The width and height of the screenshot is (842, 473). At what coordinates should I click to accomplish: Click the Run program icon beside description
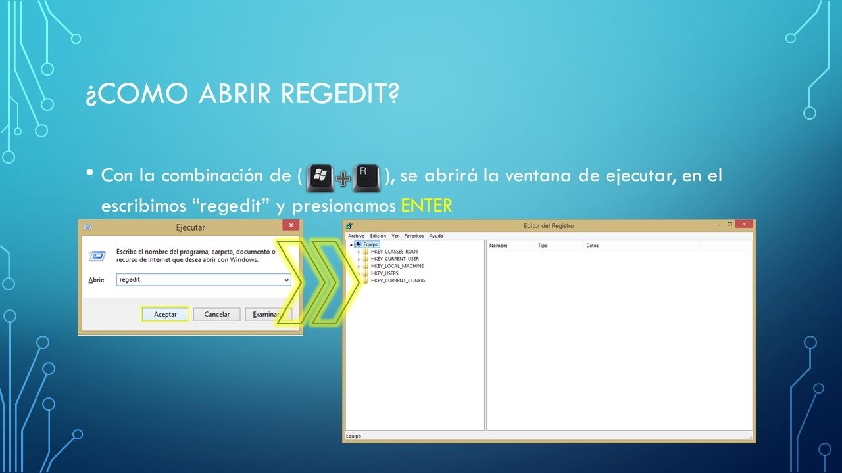point(97,256)
